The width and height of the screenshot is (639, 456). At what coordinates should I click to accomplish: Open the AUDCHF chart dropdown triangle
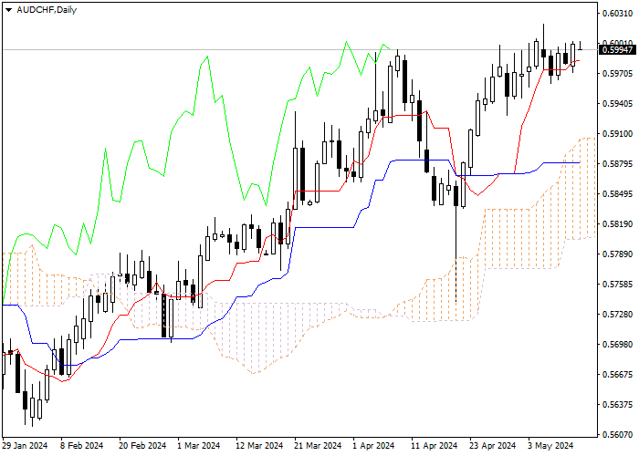coord(8,10)
